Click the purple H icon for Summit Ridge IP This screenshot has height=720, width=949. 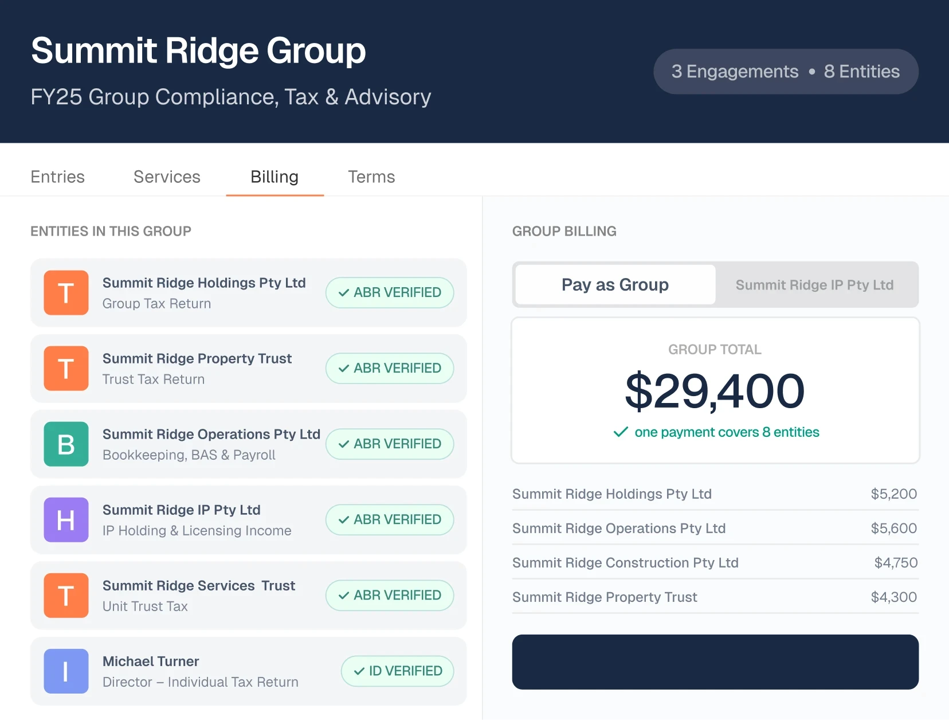click(x=66, y=520)
